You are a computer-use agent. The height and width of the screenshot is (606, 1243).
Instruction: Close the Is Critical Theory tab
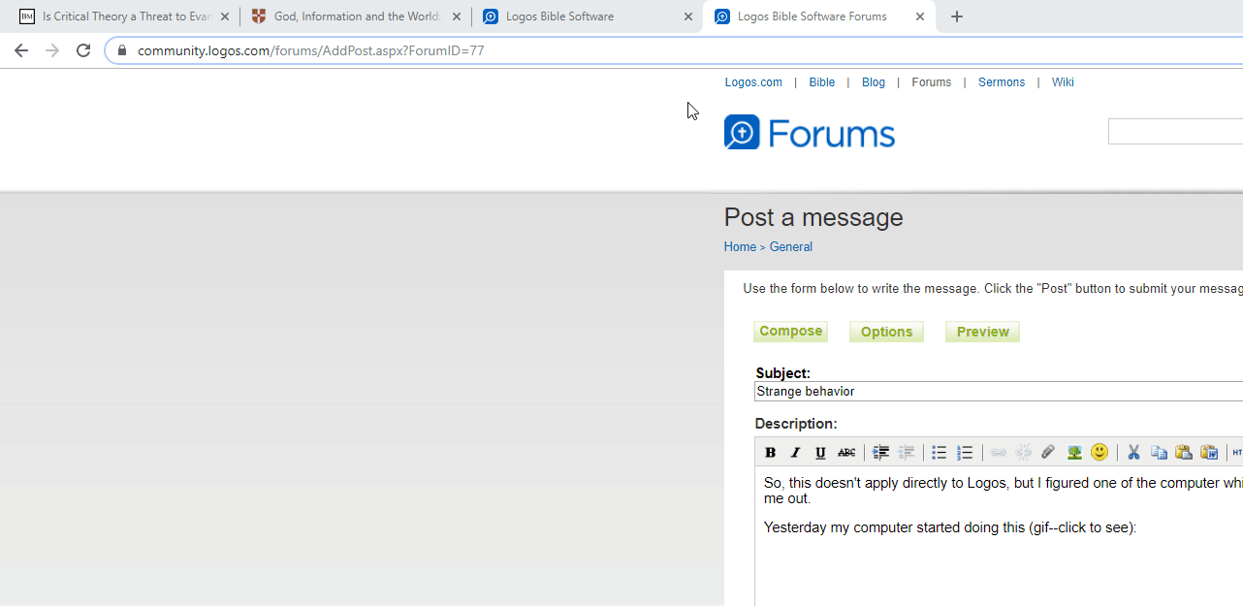coord(225,16)
